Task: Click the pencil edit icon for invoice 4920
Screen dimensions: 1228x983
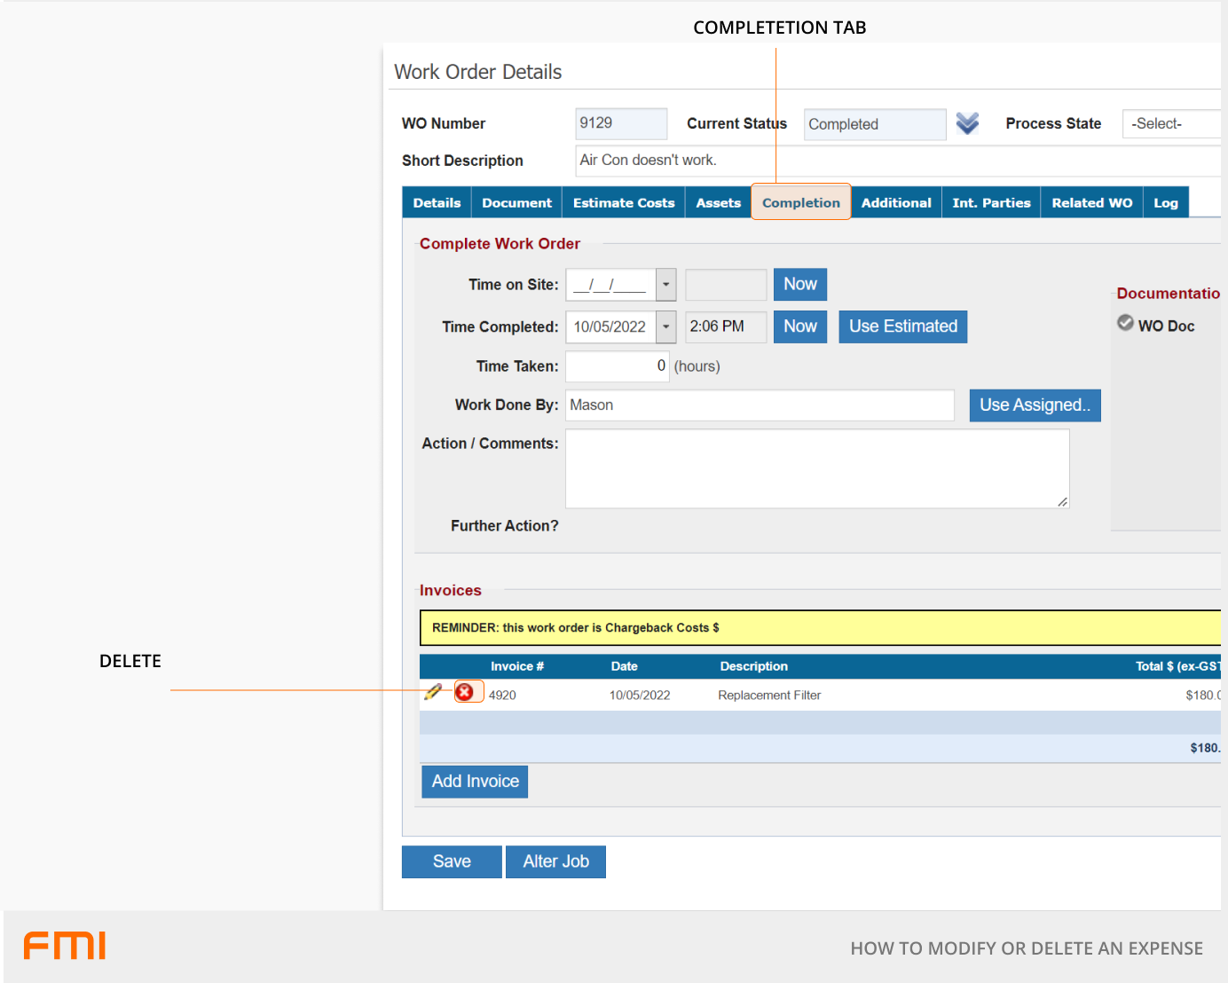Action: click(x=433, y=692)
